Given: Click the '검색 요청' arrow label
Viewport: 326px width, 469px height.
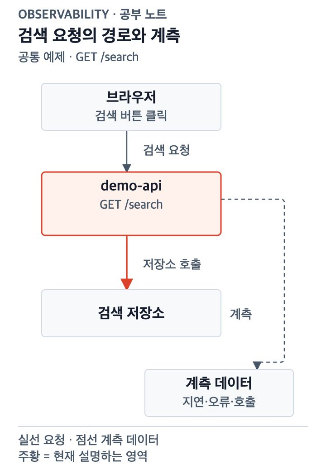Looking at the screenshot, I should click(166, 150).
